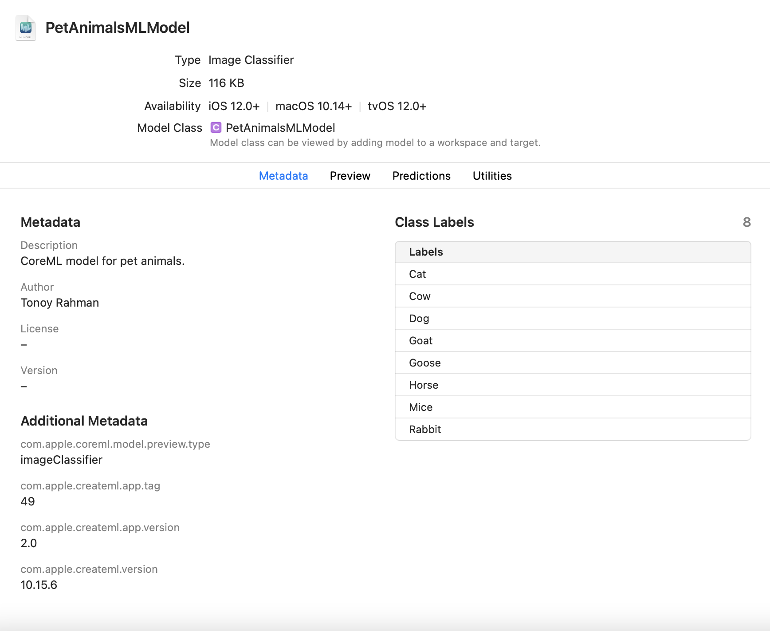This screenshot has height=631, width=770.
Task: Click the author name Tonoy Rahman
Action: click(60, 303)
